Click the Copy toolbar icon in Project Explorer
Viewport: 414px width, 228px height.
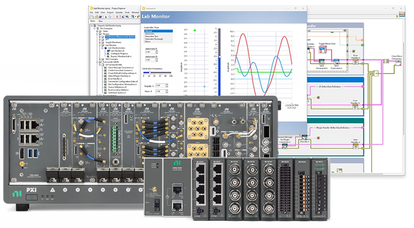tap(110, 17)
